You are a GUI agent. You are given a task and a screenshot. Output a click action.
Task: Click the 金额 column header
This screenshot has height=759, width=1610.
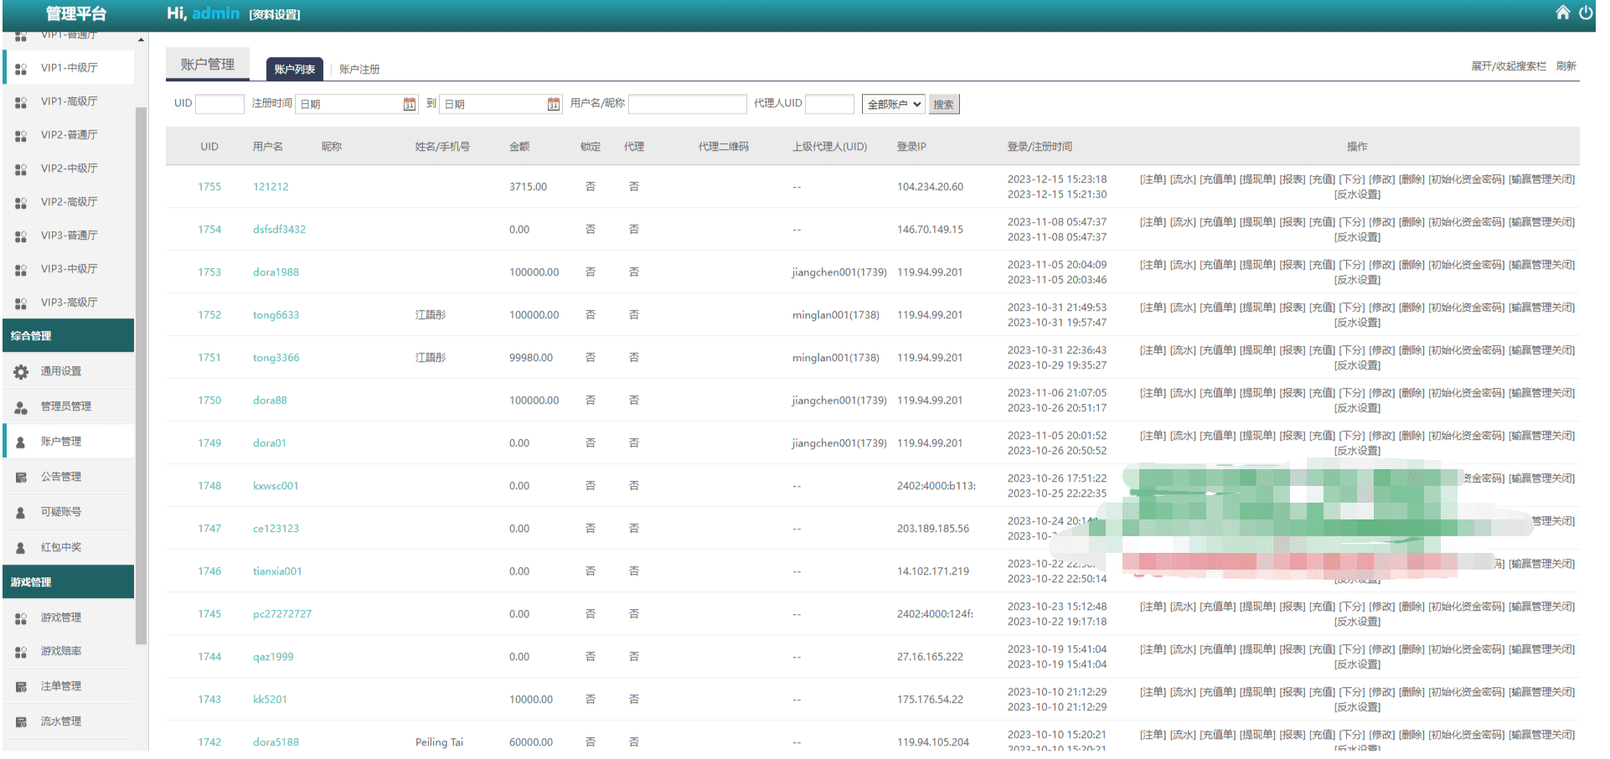pyautogui.click(x=519, y=147)
